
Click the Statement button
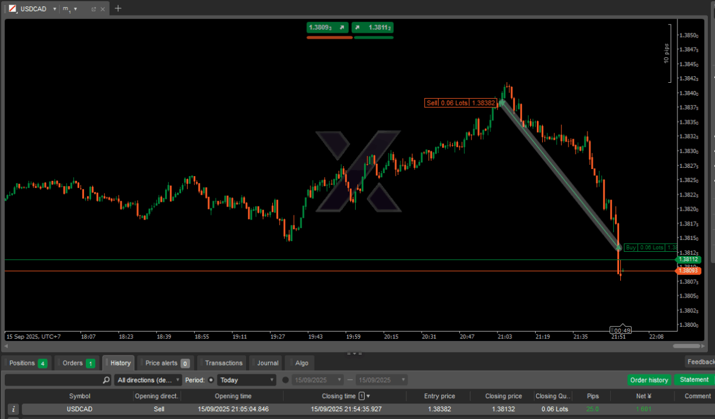click(x=694, y=380)
